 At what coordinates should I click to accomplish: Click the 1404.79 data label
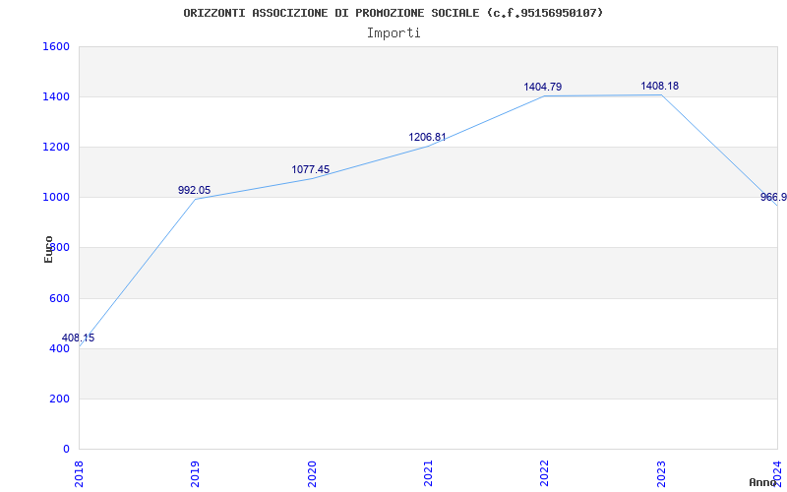click(543, 87)
